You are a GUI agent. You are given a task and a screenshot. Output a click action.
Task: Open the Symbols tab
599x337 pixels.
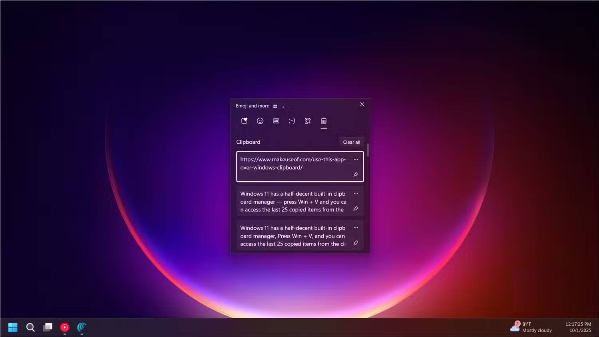(x=308, y=121)
